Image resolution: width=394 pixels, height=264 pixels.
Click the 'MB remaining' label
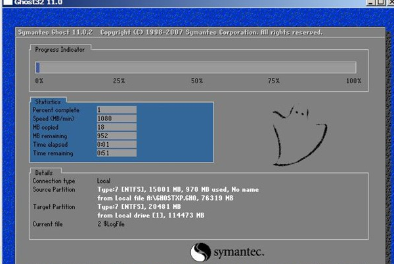point(50,136)
